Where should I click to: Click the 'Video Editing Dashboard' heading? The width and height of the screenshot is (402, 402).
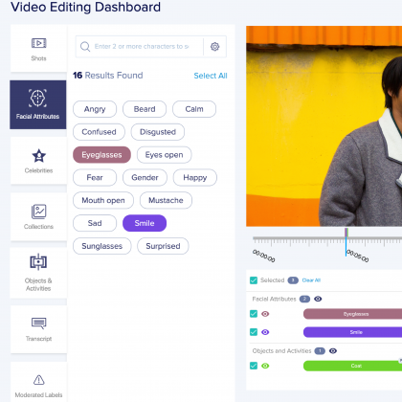click(x=85, y=7)
